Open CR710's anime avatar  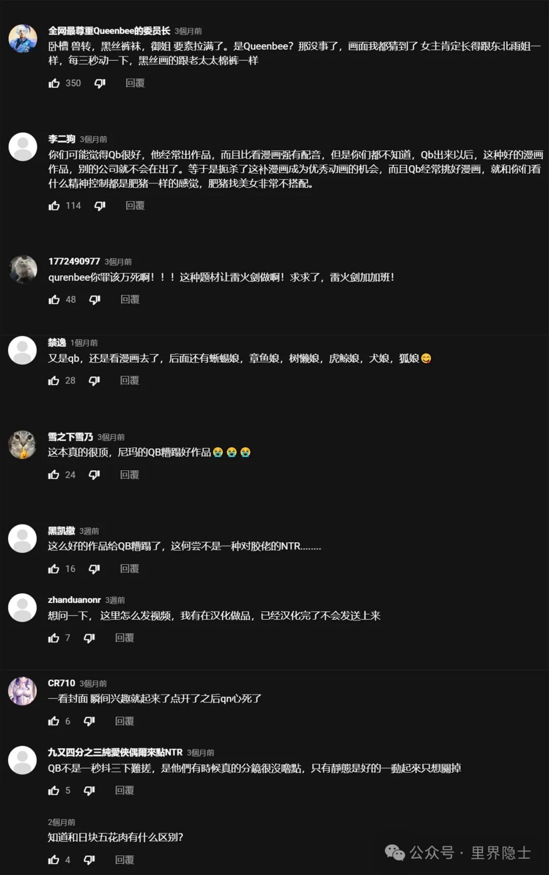coord(23,691)
